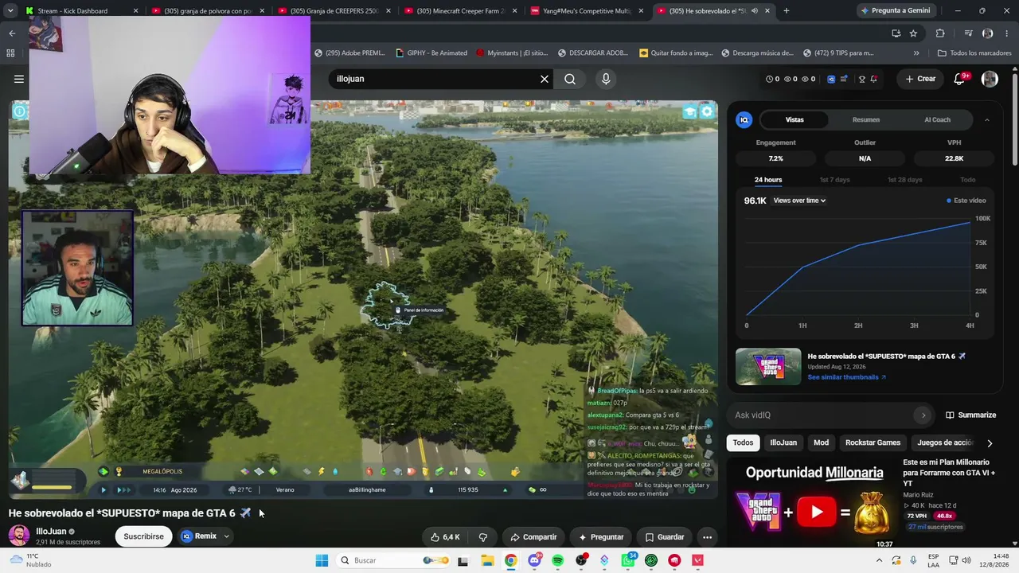Dislike the video with thumbs down

[x=482, y=537]
